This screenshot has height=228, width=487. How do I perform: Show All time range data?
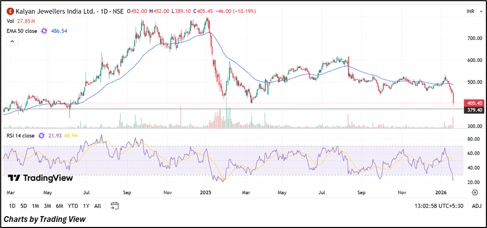98,206
